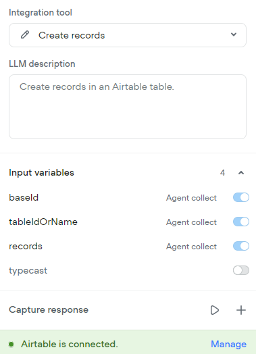Switch off Agent collect for records
Screen dimensions: 256x354
241,246
